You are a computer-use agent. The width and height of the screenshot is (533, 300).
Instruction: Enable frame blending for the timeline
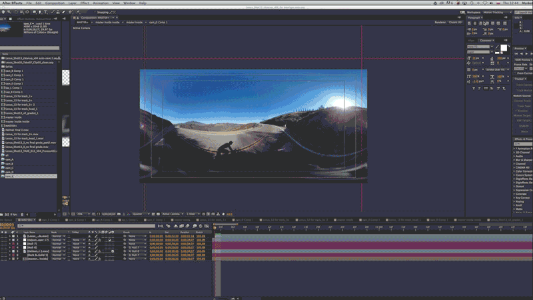coord(181,226)
